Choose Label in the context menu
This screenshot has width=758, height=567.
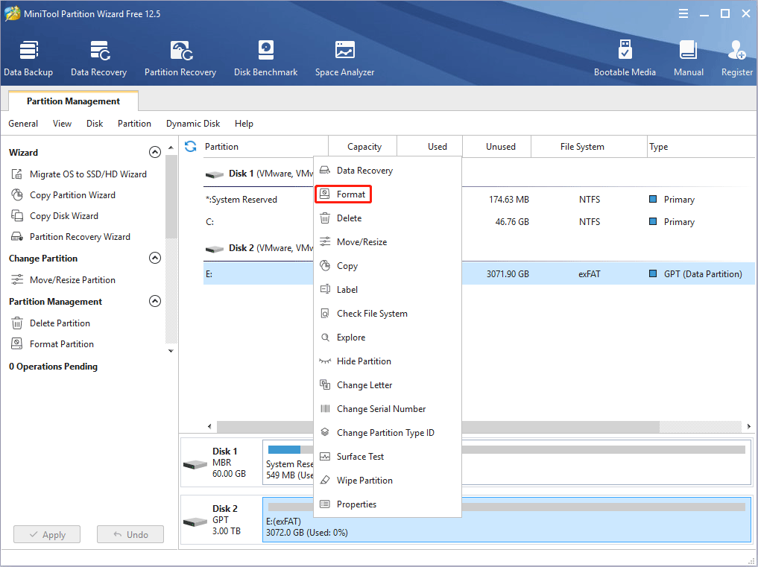click(388, 290)
